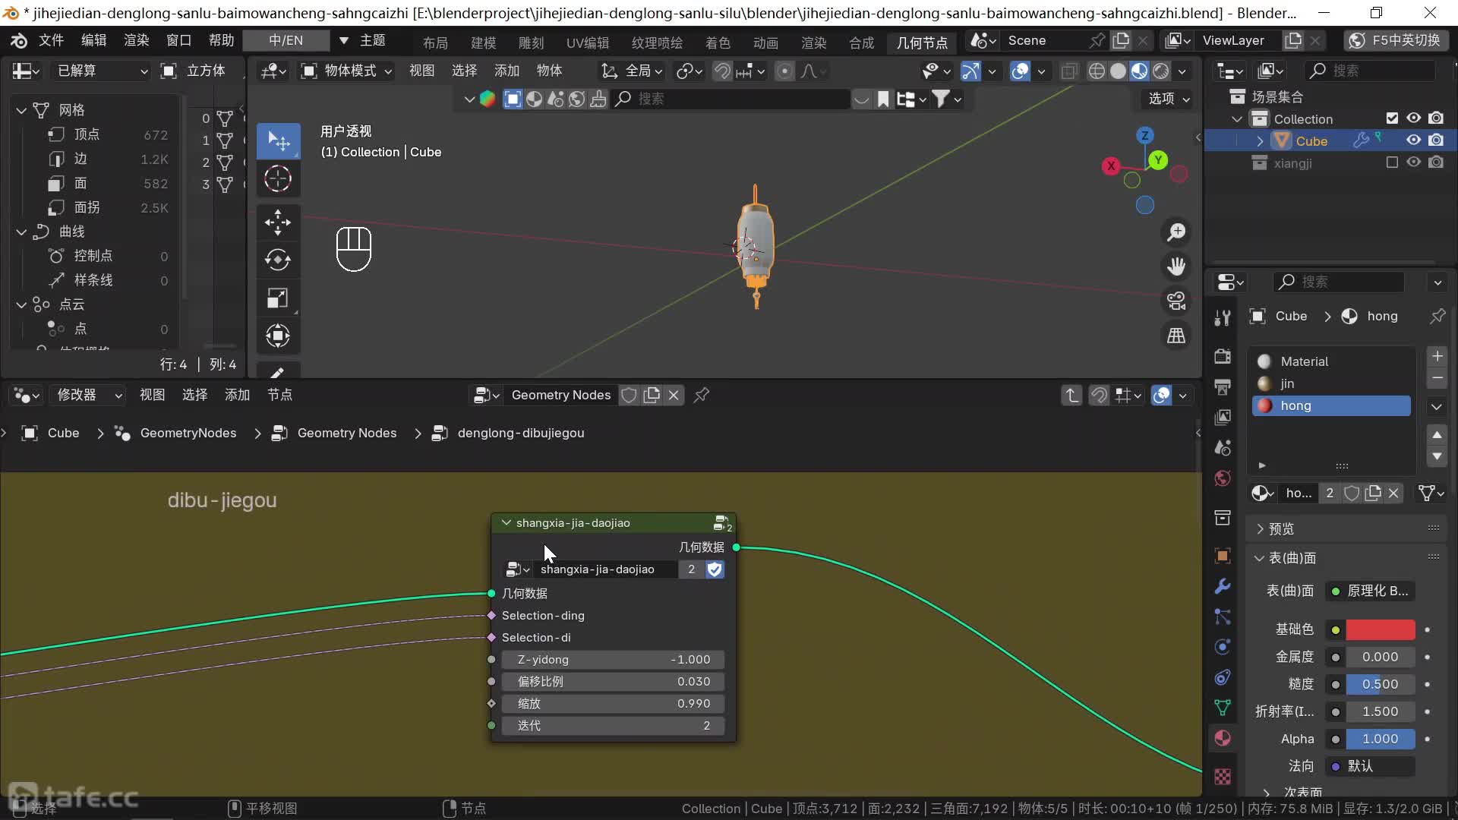Activate the 3D Cursor tool
Image resolution: width=1458 pixels, height=820 pixels.
point(278,179)
